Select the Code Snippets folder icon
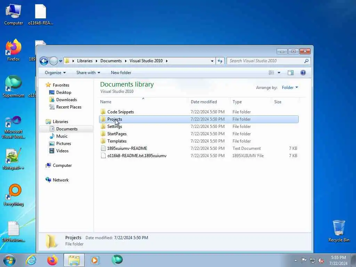 pos(103,112)
